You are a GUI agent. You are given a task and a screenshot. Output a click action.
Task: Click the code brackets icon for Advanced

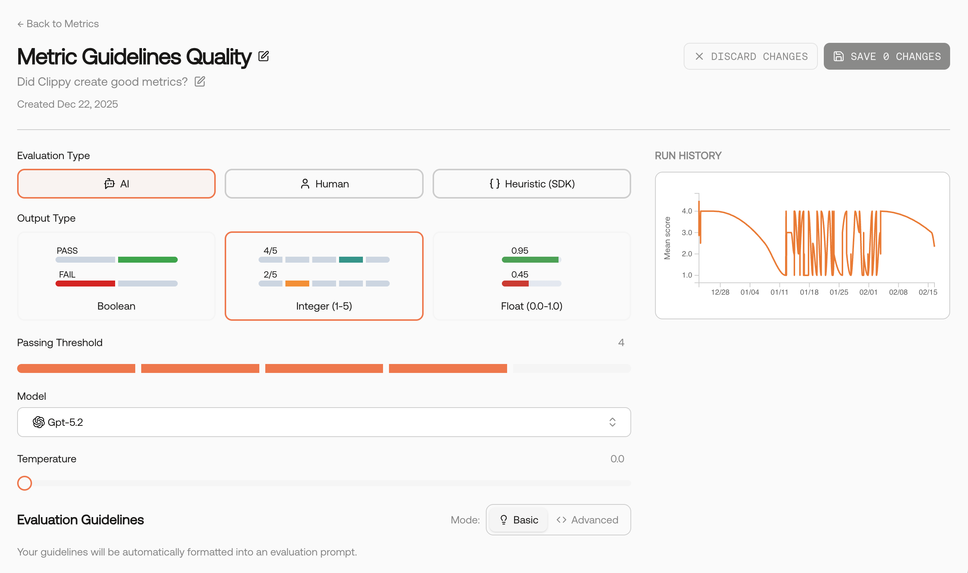point(561,520)
